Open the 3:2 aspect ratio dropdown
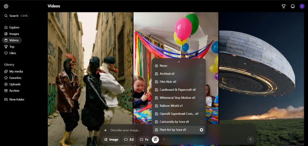This screenshot has width=308, height=146. pyautogui.click(x=129, y=139)
